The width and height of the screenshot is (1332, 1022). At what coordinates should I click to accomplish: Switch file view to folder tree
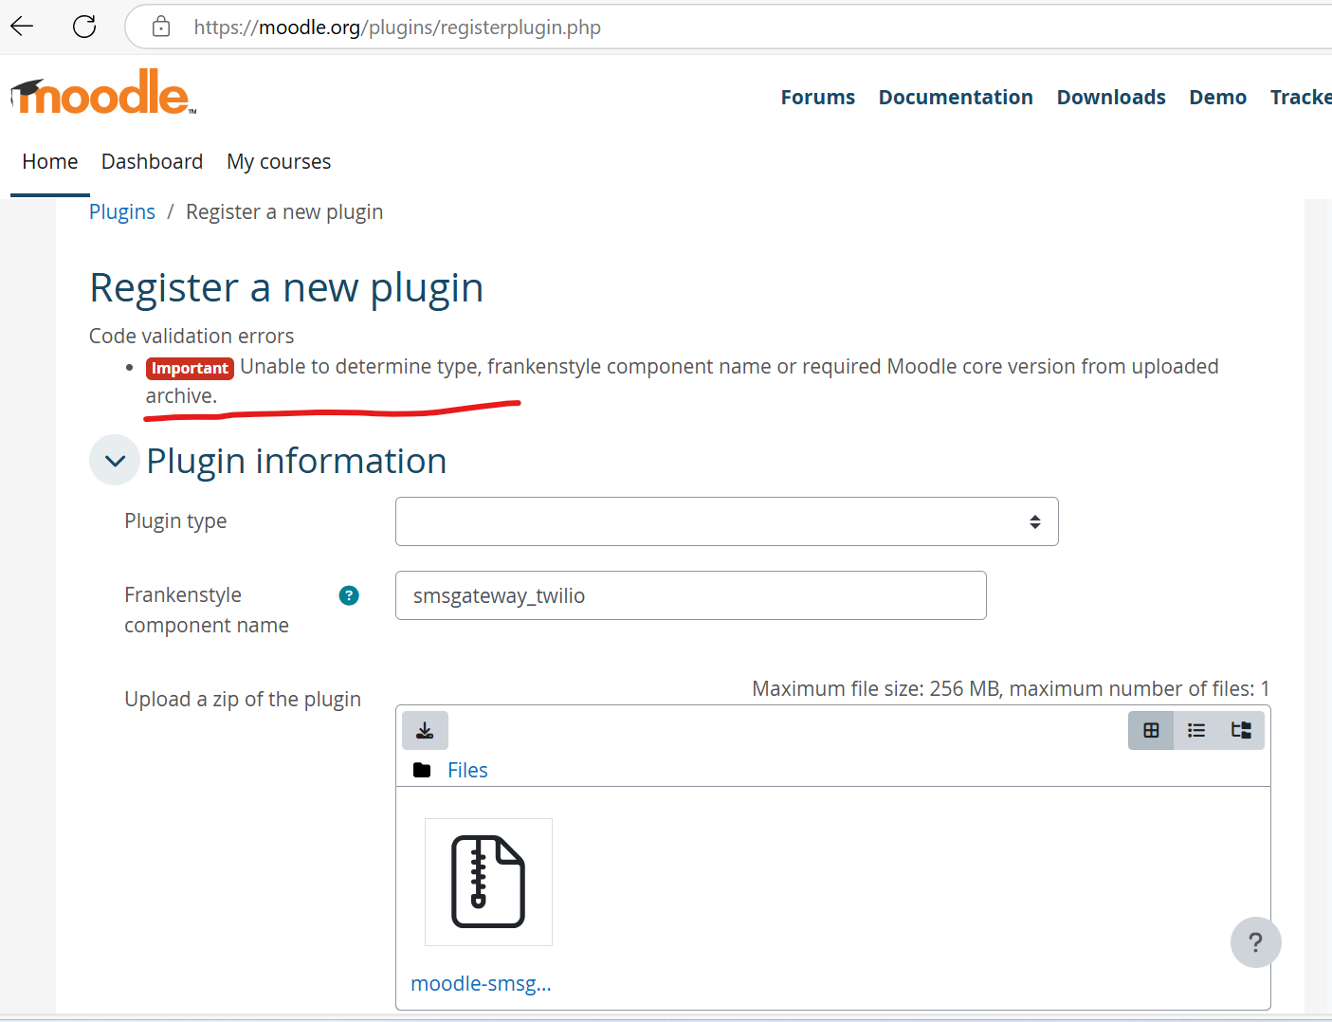[1241, 730]
